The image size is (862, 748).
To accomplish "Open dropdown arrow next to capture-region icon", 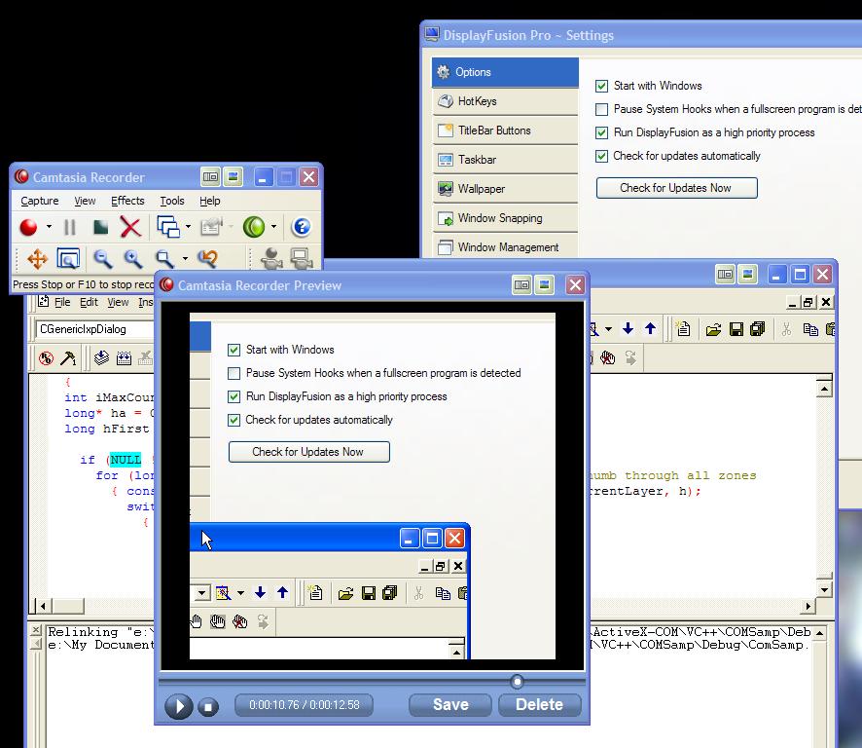I will 188,227.
